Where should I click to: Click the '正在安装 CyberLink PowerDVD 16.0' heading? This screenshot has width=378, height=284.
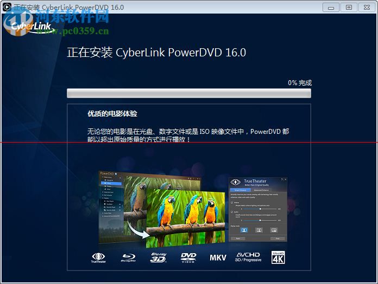(156, 53)
